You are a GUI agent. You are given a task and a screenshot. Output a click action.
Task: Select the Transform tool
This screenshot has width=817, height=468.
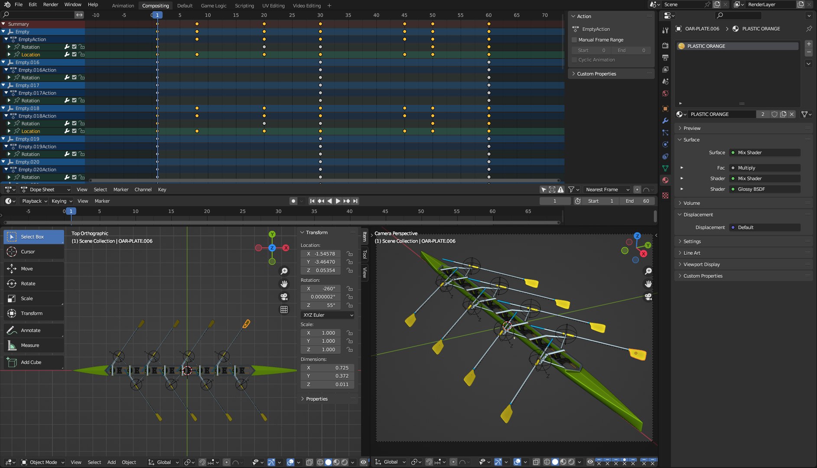pyautogui.click(x=34, y=313)
